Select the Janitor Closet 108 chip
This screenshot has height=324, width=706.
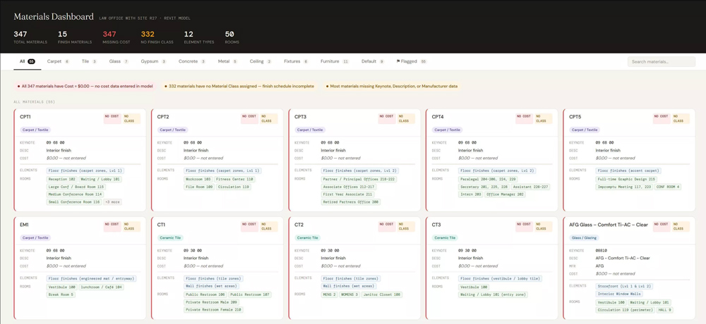(x=382, y=294)
